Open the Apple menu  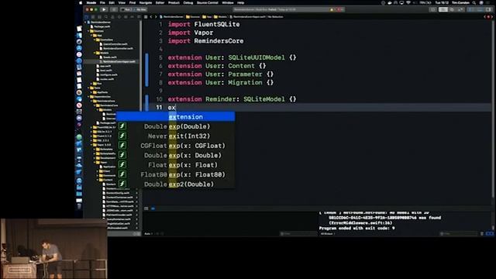[x=81, y=2]
